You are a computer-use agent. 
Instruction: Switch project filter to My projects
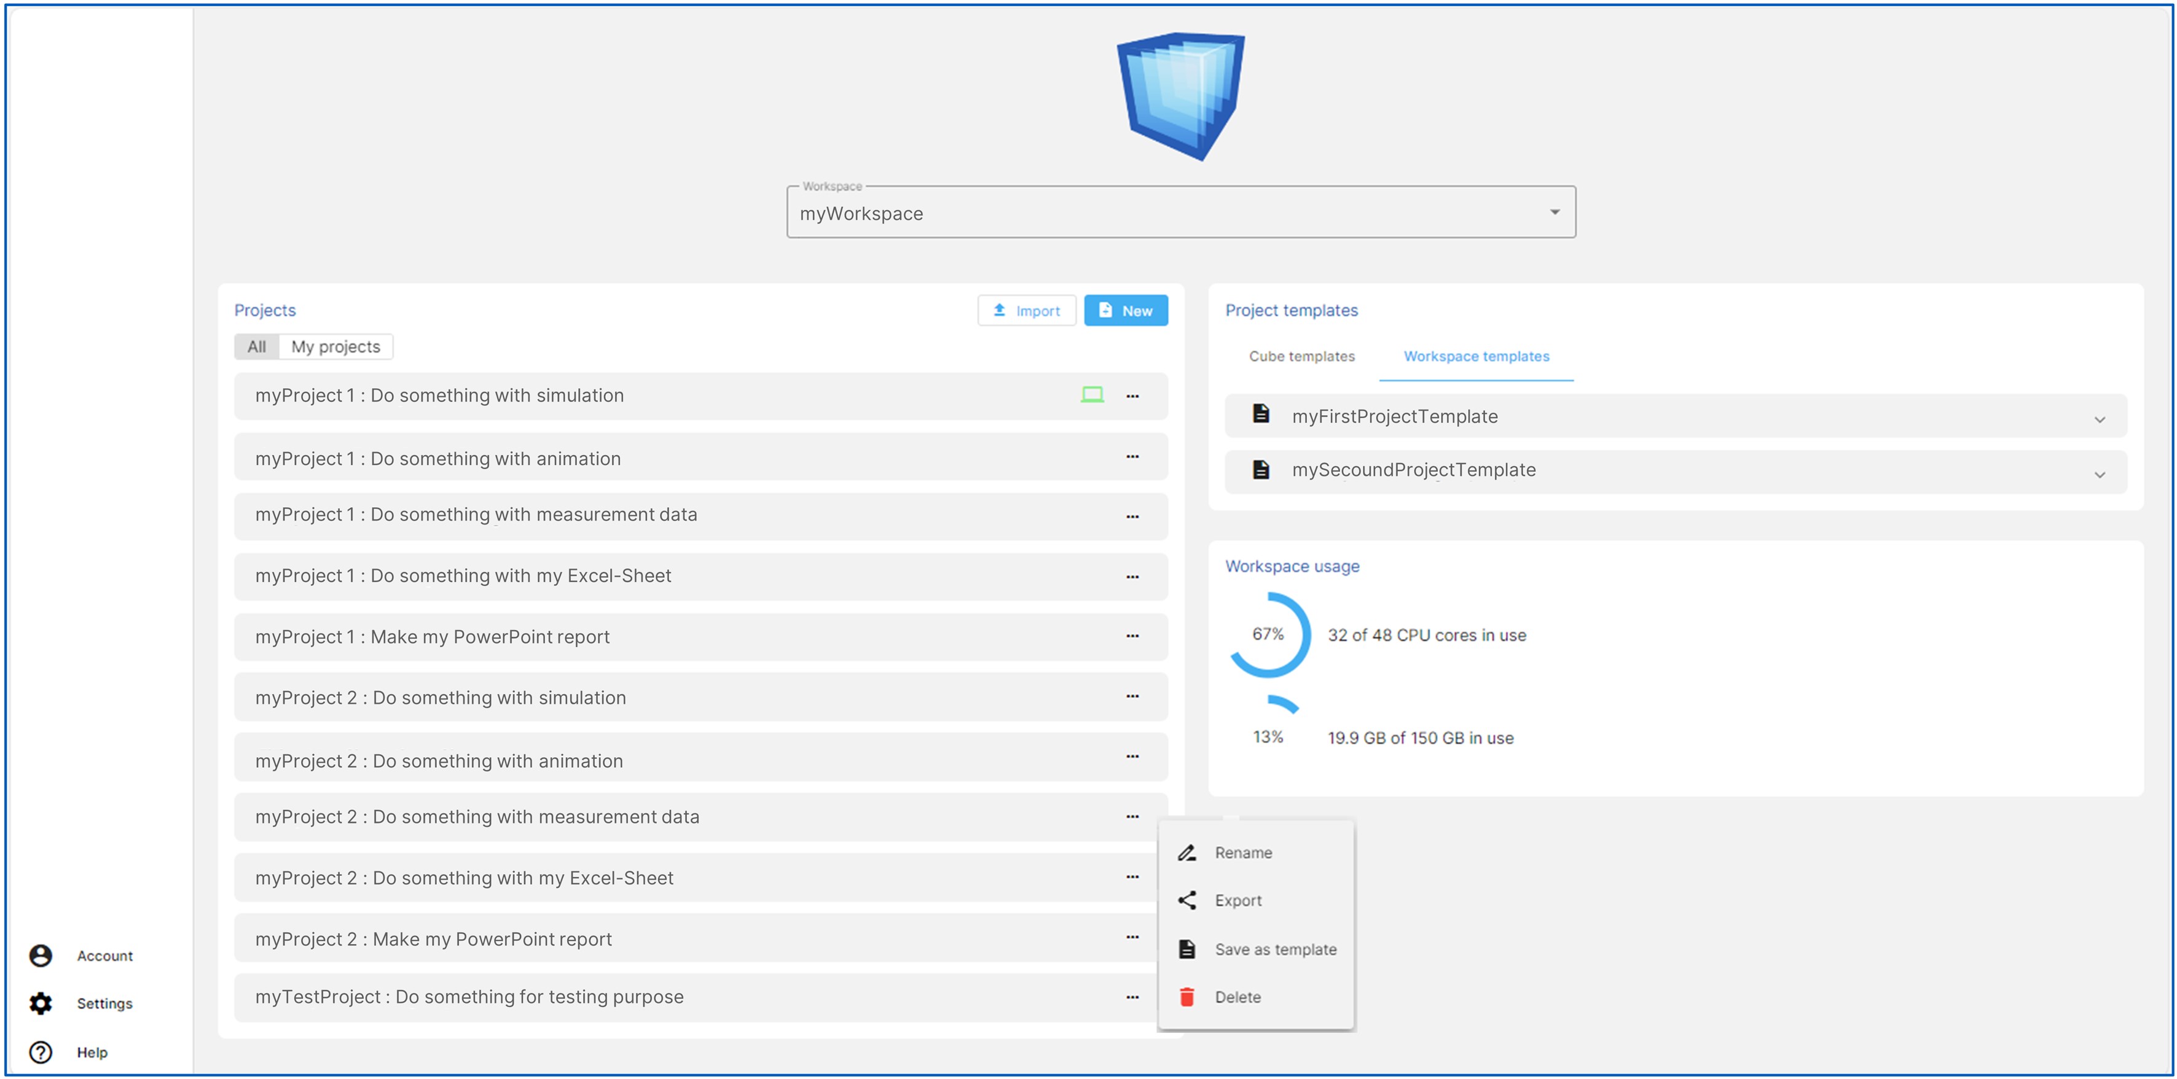[335, 346]
